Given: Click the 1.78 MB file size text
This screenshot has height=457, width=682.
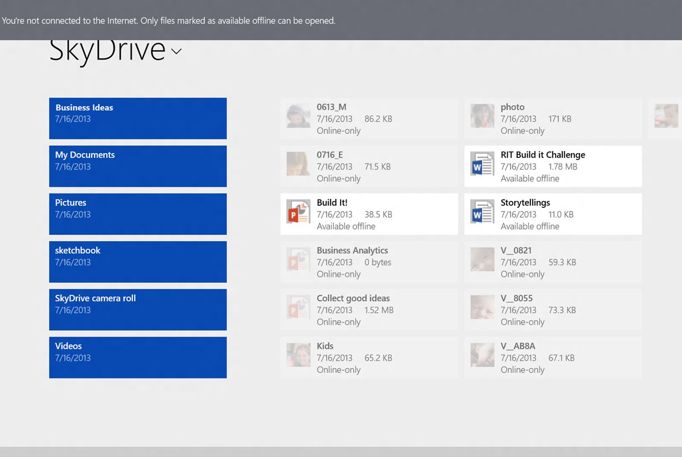Looking at the screenshot, I should (x=563, y=166).
